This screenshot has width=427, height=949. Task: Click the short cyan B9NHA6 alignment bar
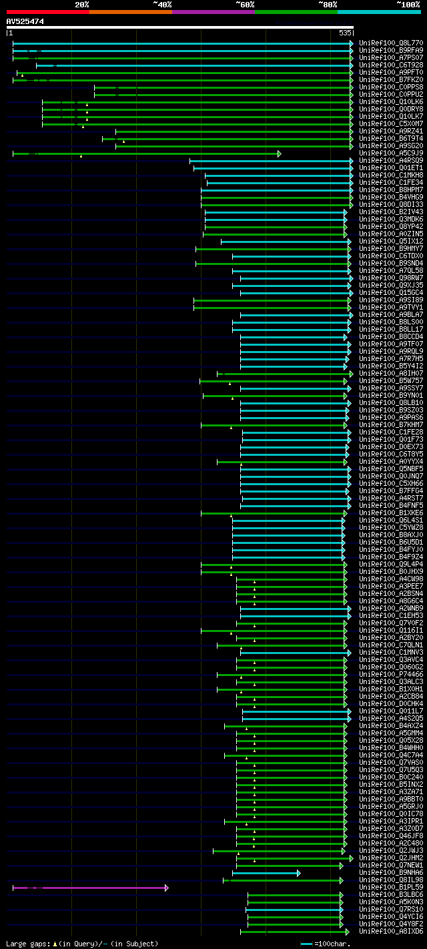266,873
